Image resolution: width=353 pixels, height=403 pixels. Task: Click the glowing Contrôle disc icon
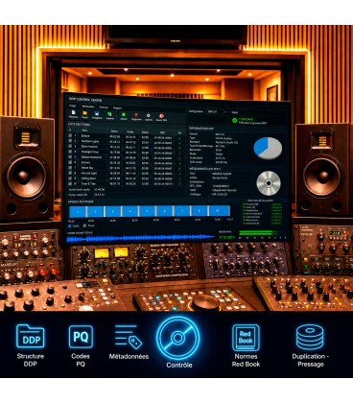[178, 338]
